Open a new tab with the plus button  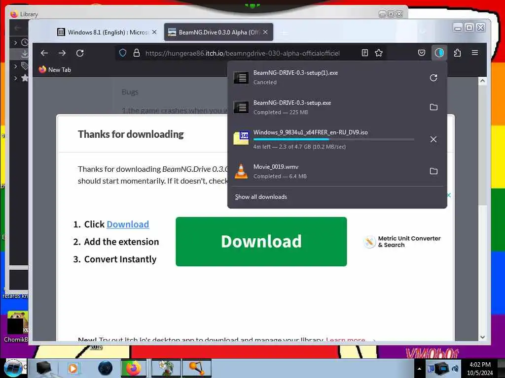click(284, 33)
